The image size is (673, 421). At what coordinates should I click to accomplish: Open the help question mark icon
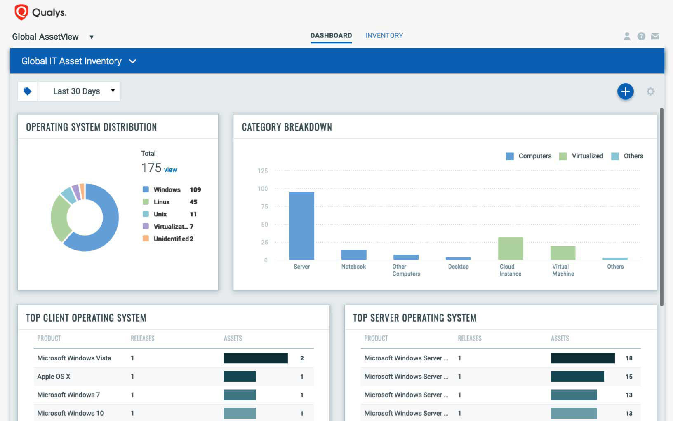pyautogui.click(x=641, y=36)
